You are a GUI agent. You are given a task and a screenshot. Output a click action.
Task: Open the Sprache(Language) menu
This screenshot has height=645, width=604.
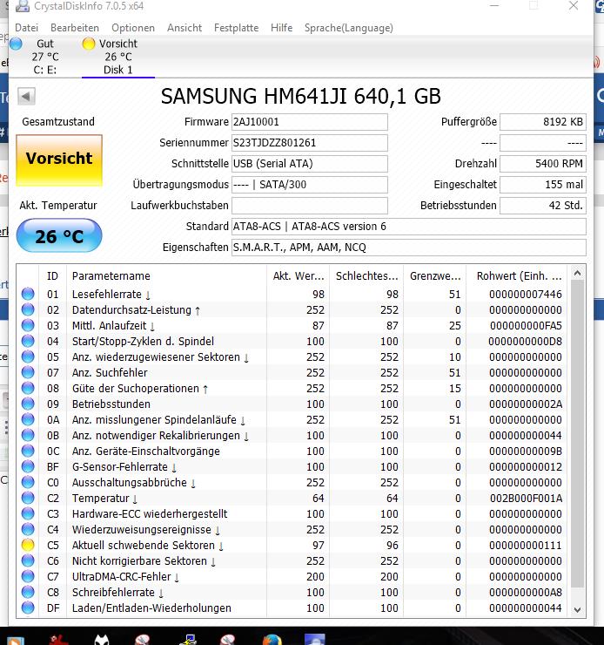click(x=349, y=28)
